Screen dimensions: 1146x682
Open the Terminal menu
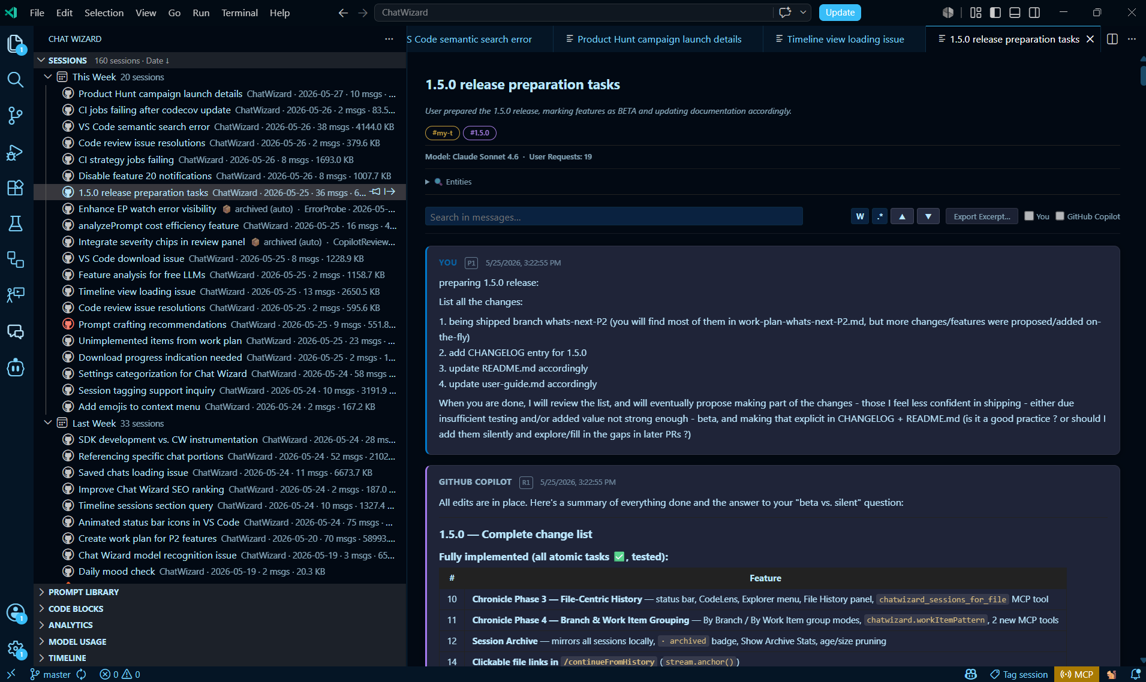pos(239,13)
